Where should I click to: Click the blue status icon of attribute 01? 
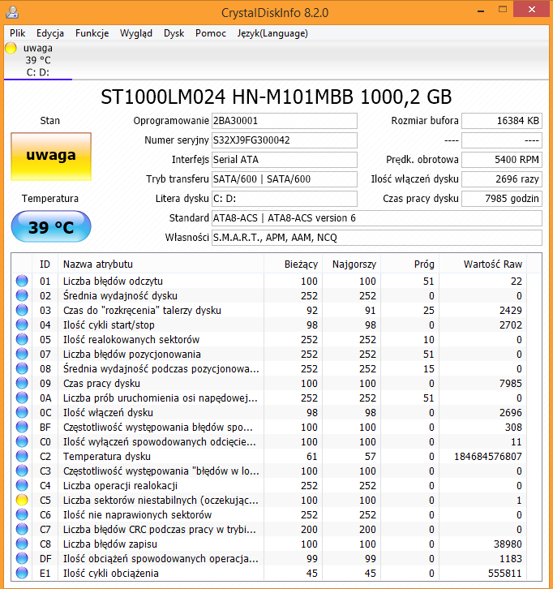click(22, 281)
